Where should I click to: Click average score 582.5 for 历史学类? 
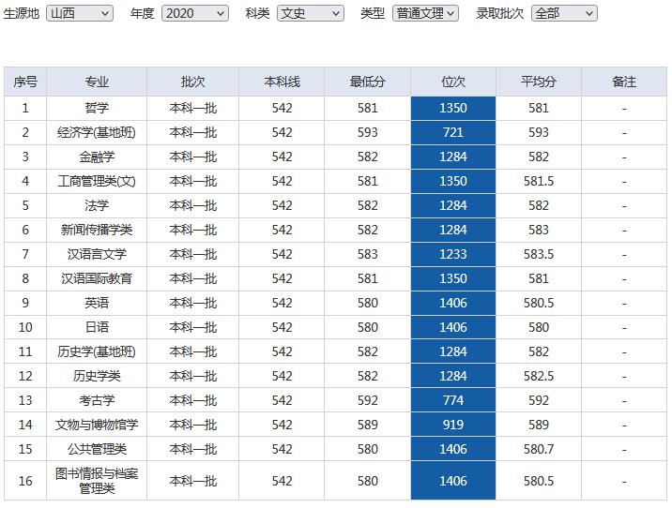(539, 377)
